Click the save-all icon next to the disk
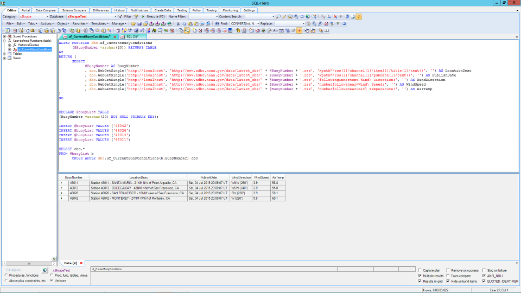Screen dimensions: 521x293 pos(145,23)
